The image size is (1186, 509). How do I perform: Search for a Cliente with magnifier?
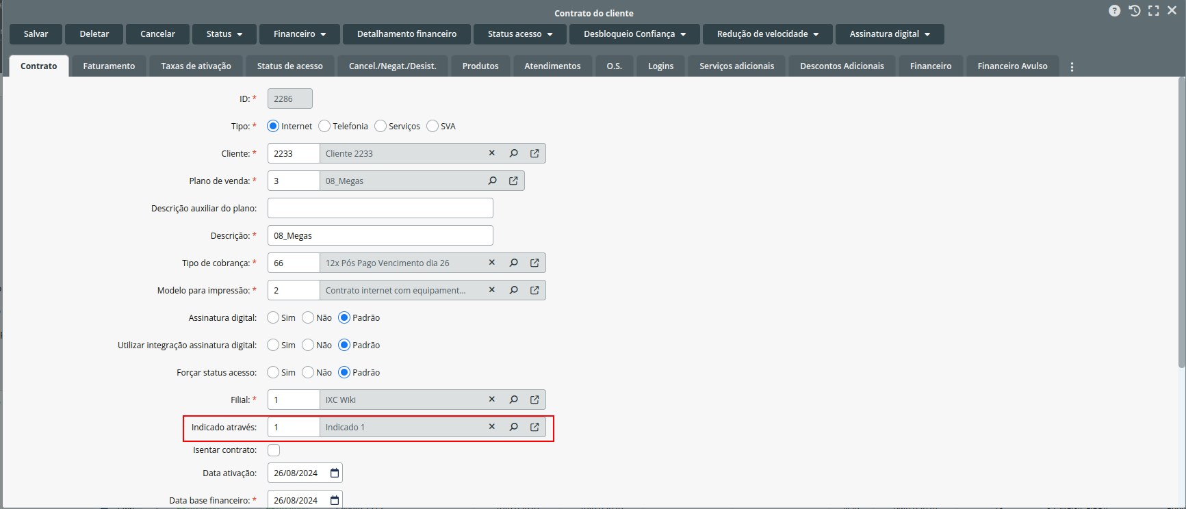pyautogui.click(x=513, y=153)
